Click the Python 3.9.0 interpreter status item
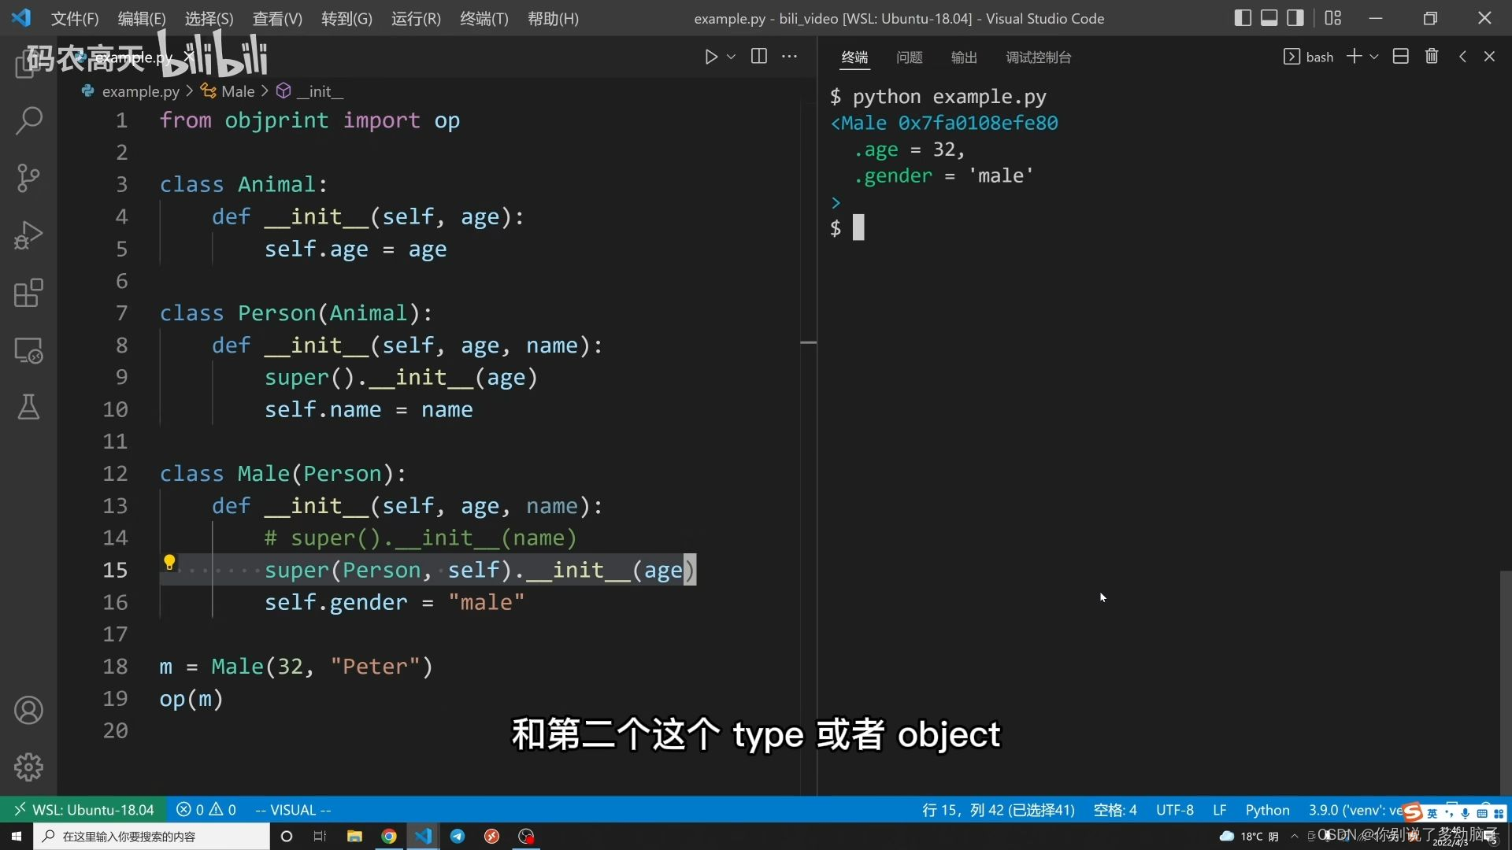Viewport: 1512px width, 850px height. coord(1356,809)
